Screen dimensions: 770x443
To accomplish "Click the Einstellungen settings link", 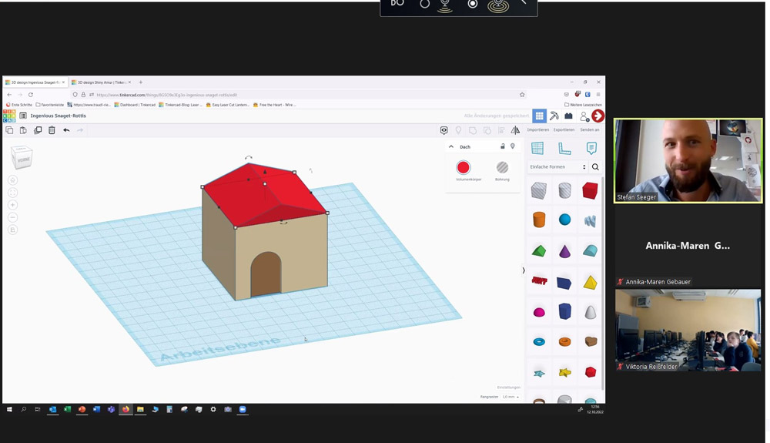I will tap(508, 388).
